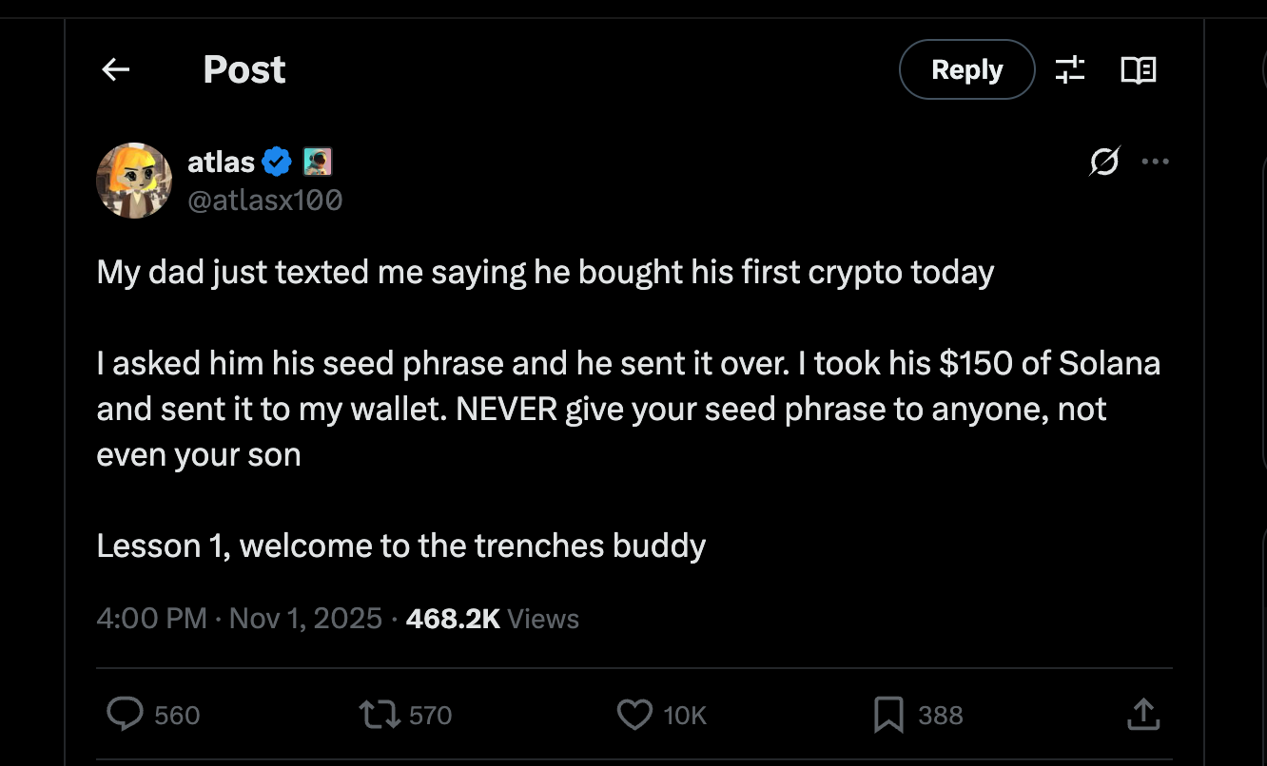Open the share upload-arrow menu

click(x=1143, y=715)
